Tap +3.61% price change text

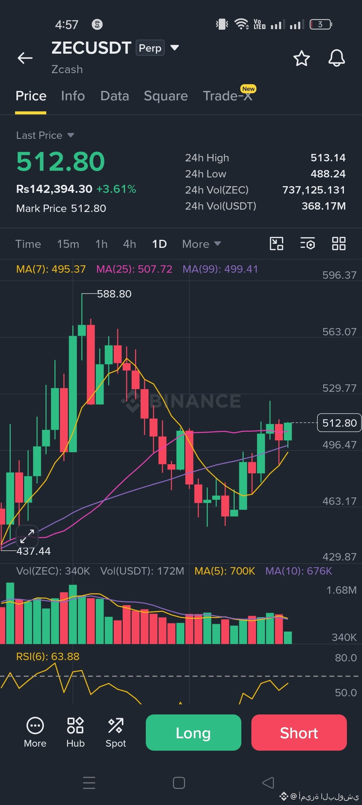116,189
